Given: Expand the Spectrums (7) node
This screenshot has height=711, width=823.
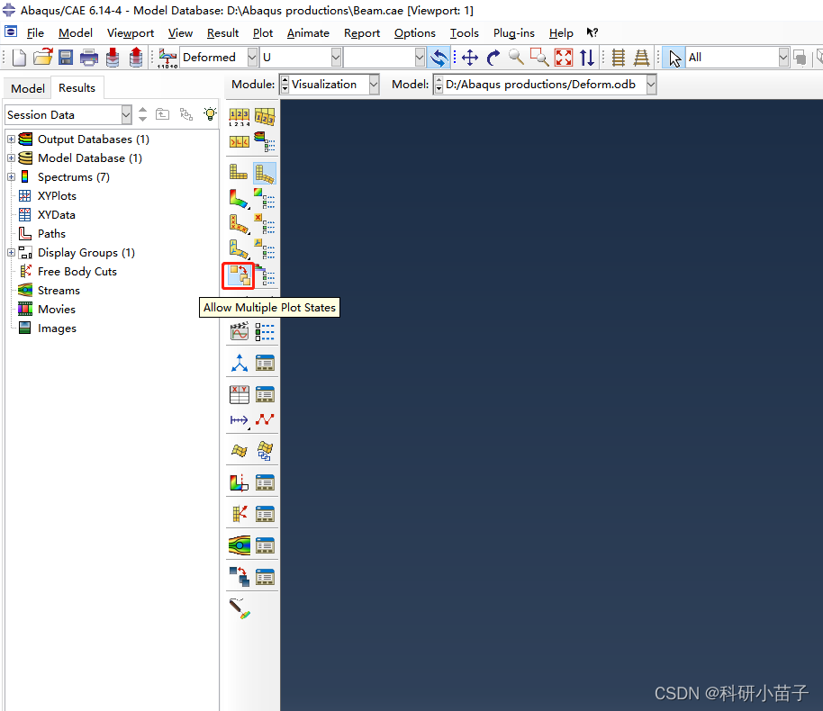Looking at the screenshot, I should 11,176.
